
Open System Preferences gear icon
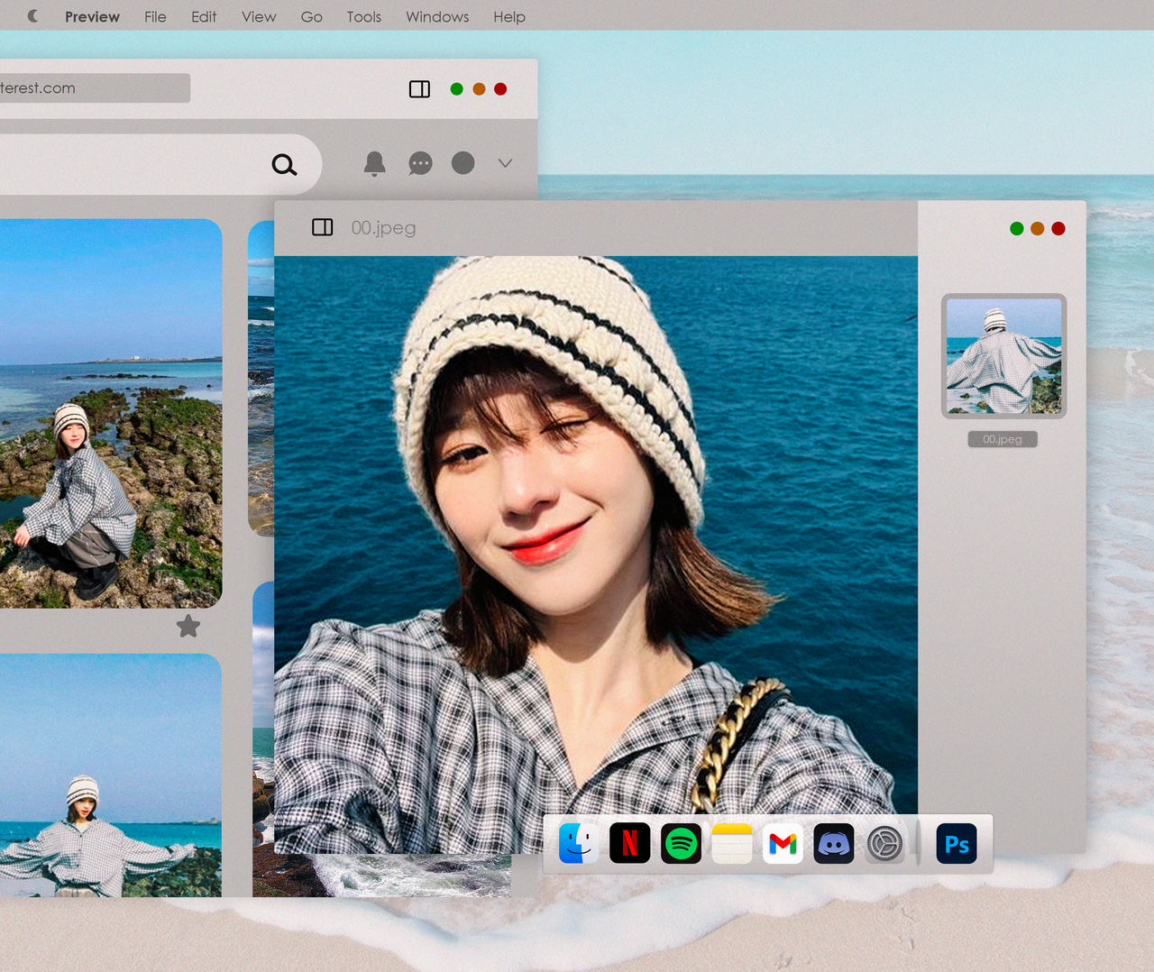pos(884,844)
